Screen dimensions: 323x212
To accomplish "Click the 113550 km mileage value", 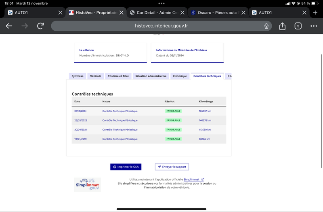I will click(x=205, y=130).
